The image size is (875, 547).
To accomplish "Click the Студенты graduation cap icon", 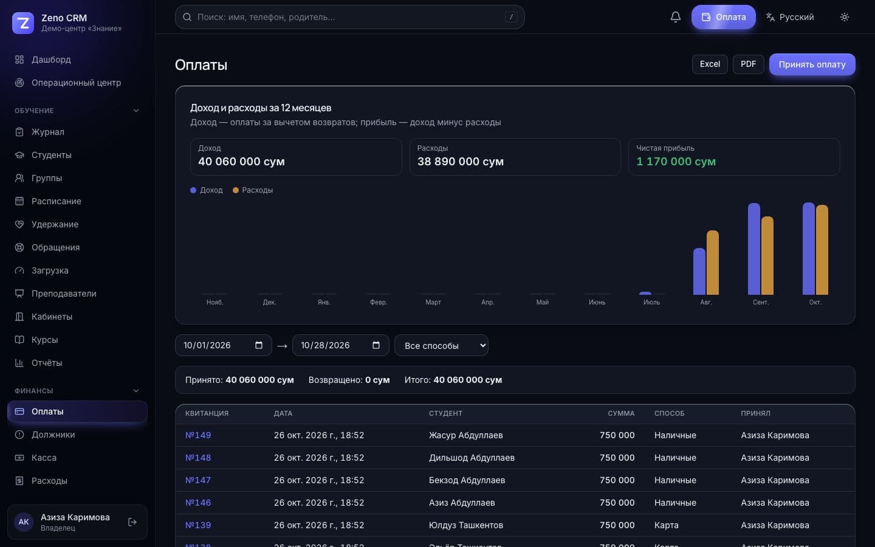I will coord(19,155).
